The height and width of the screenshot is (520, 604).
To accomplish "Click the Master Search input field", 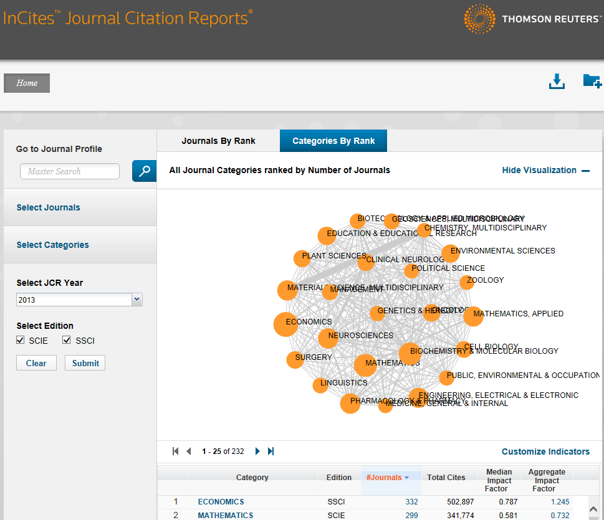I will click(70, 171).
